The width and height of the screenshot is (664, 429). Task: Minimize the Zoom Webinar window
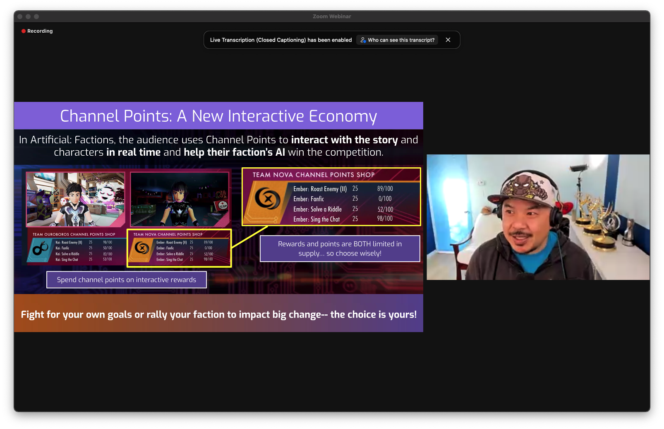[28, 17]
